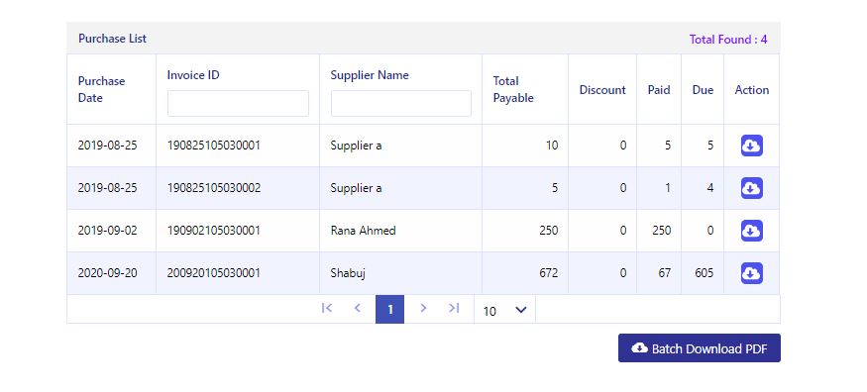Jump to last page of results
The height and width of the screenshot is (392, 867).
click(454, 308)
